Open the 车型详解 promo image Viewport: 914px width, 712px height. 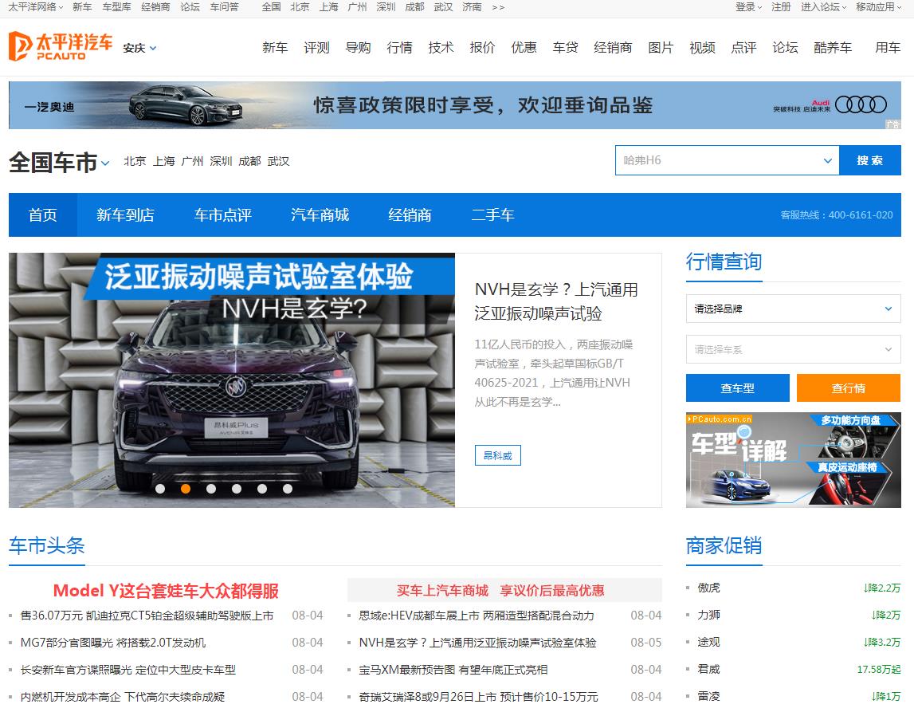(794, 460)
